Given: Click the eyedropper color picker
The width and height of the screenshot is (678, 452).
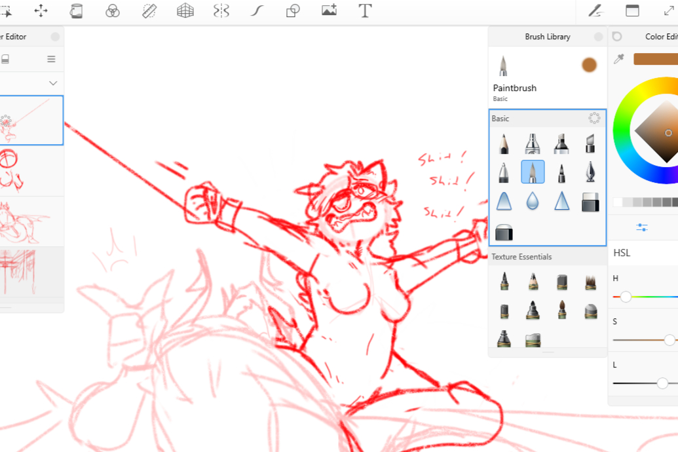Looking at the screenshot, I should tap(618, 60).
